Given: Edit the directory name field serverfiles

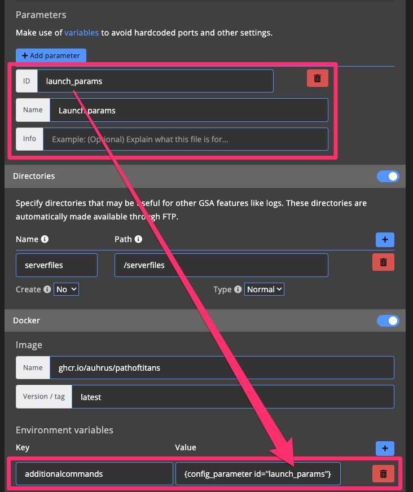Looking at the screenshot, I should tap(56, 265).
